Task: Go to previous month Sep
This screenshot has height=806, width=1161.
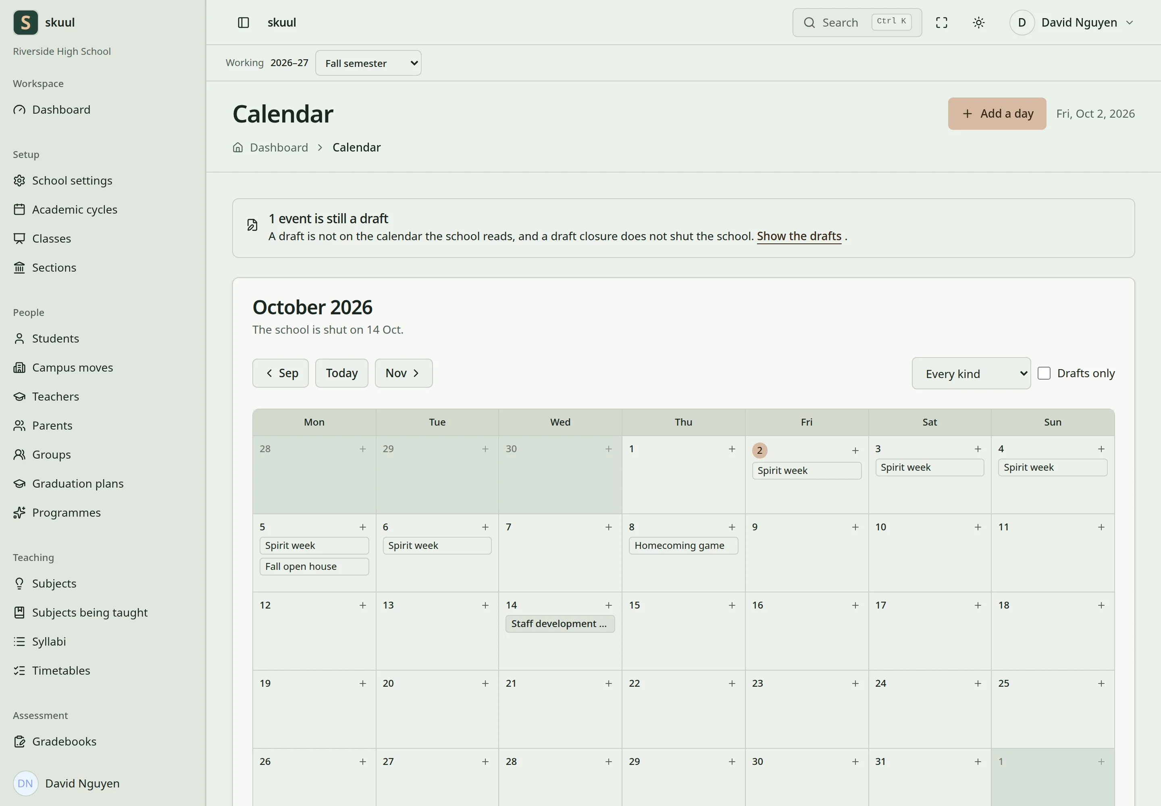Action: click(x=281, y=373)
